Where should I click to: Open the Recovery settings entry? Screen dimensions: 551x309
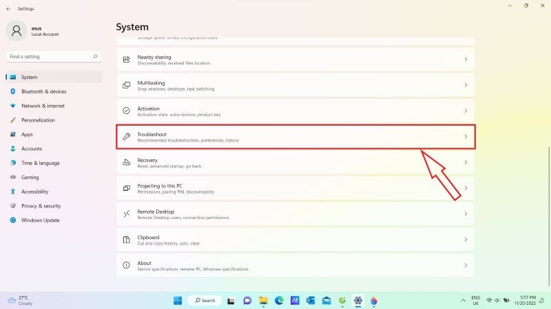coord(295,162)
